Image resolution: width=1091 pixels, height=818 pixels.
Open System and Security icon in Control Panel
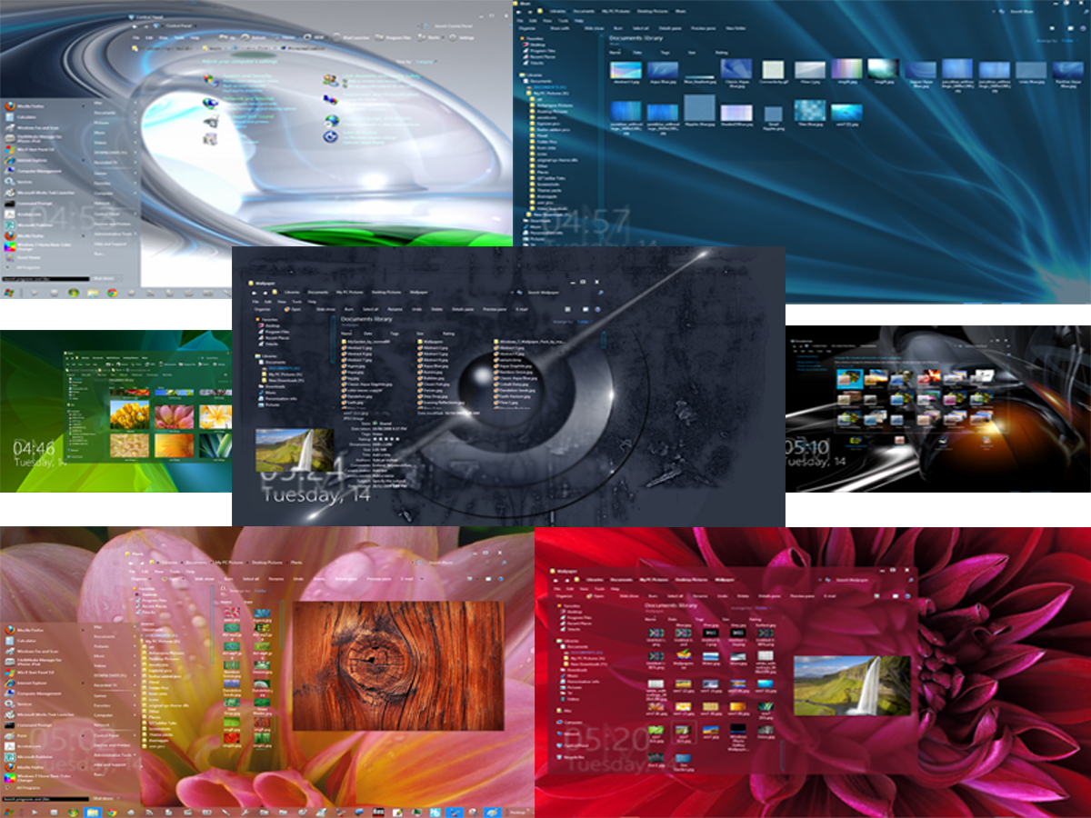coord(211,81)
